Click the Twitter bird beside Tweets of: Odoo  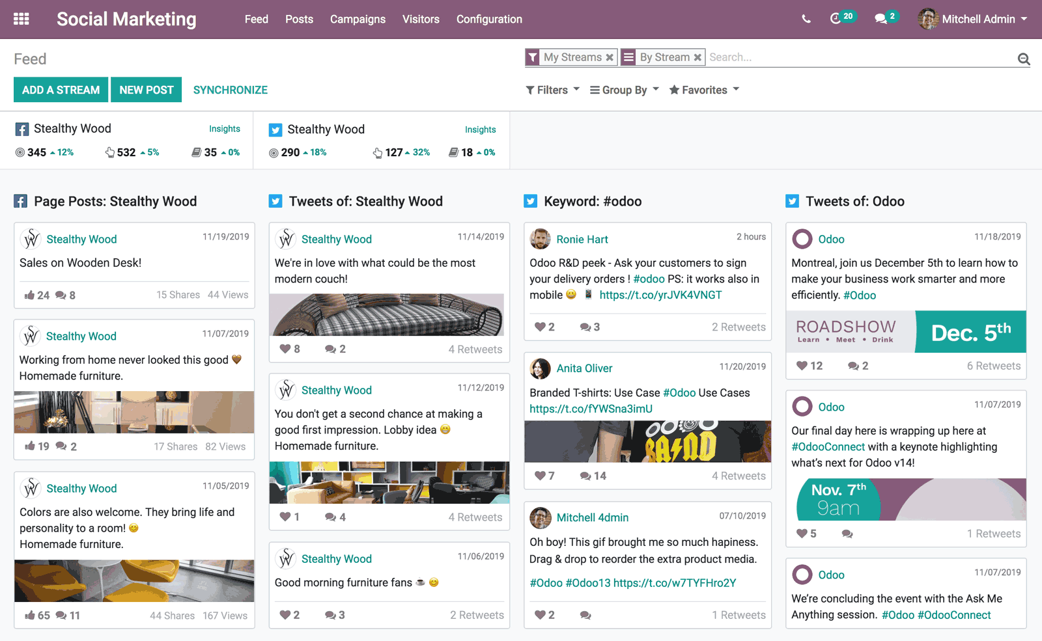[792, 200]
